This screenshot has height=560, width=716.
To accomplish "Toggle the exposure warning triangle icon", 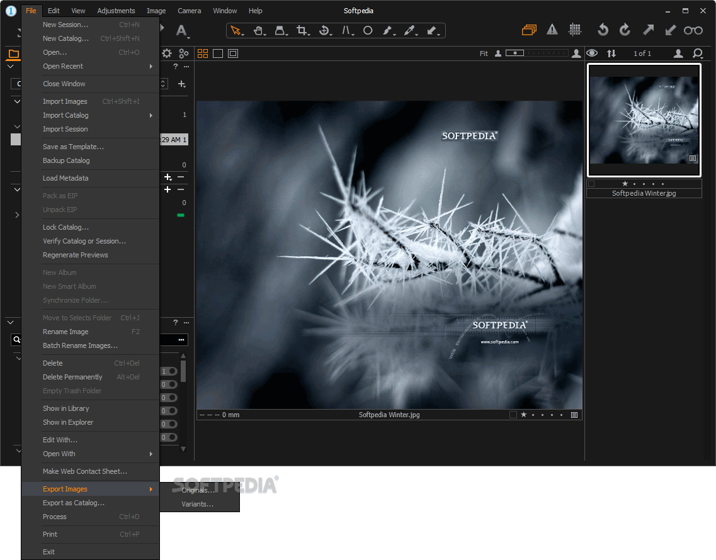I will pos(552,30).
